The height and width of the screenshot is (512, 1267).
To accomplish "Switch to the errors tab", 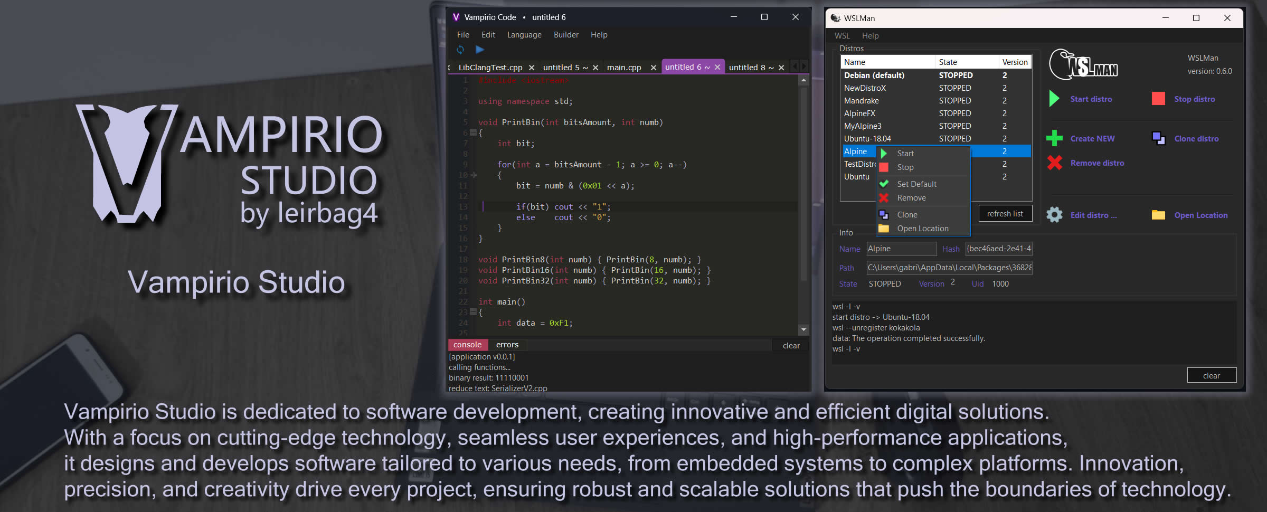I will coord(507,345).
